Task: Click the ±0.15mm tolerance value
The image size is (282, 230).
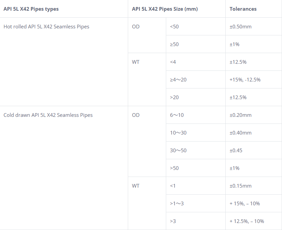Action: pyautogui.click(x=241, y=186)
